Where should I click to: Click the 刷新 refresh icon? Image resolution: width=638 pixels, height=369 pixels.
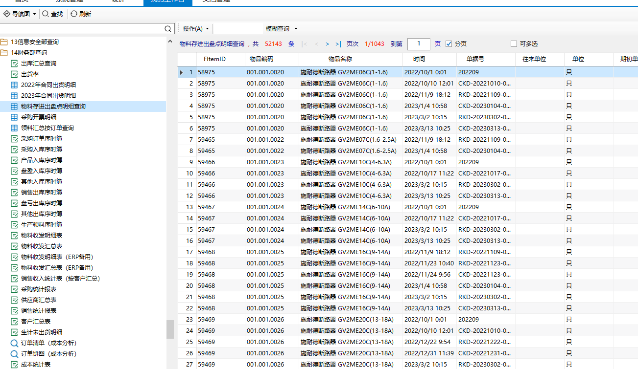coord(74,14)
